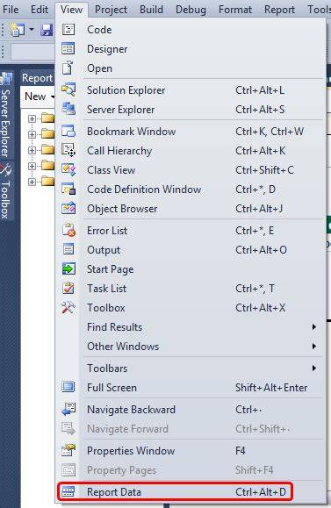
Task: Close the View menu via its header
Action: pos(71,10)
